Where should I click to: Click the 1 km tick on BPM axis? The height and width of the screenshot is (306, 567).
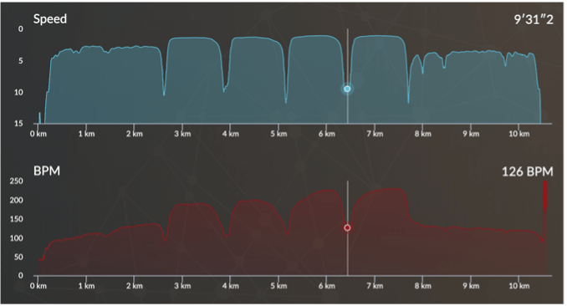point(86,286)
